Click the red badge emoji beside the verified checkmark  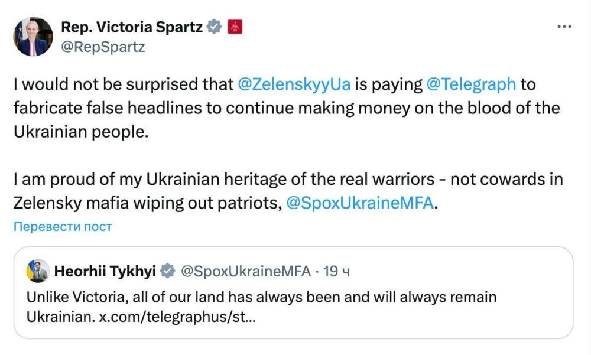(235, 25)
